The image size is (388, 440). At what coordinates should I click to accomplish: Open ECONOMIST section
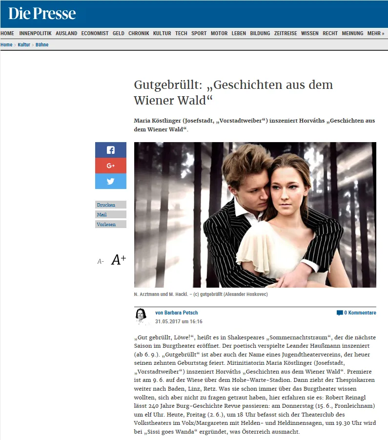[95, 33]
